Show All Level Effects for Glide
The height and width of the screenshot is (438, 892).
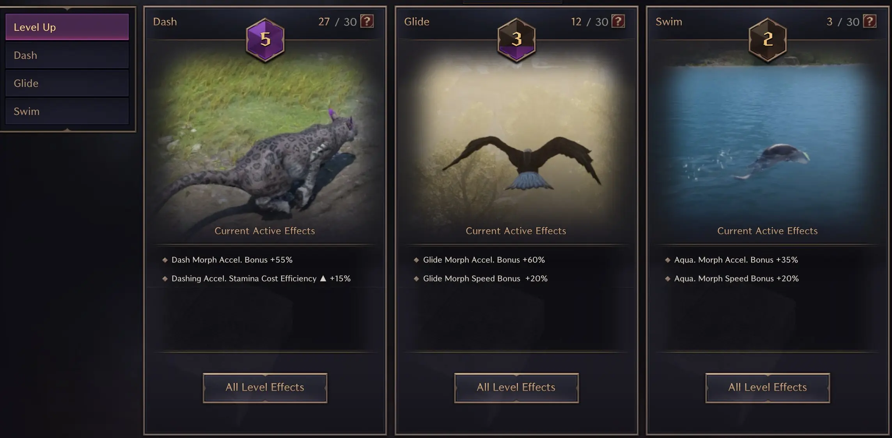click(516, 388)
